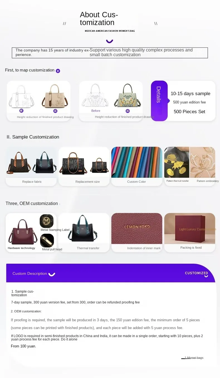Click the Custom Description banner heading
Viewport: 220px width, 378px height.
pos(30,273)
